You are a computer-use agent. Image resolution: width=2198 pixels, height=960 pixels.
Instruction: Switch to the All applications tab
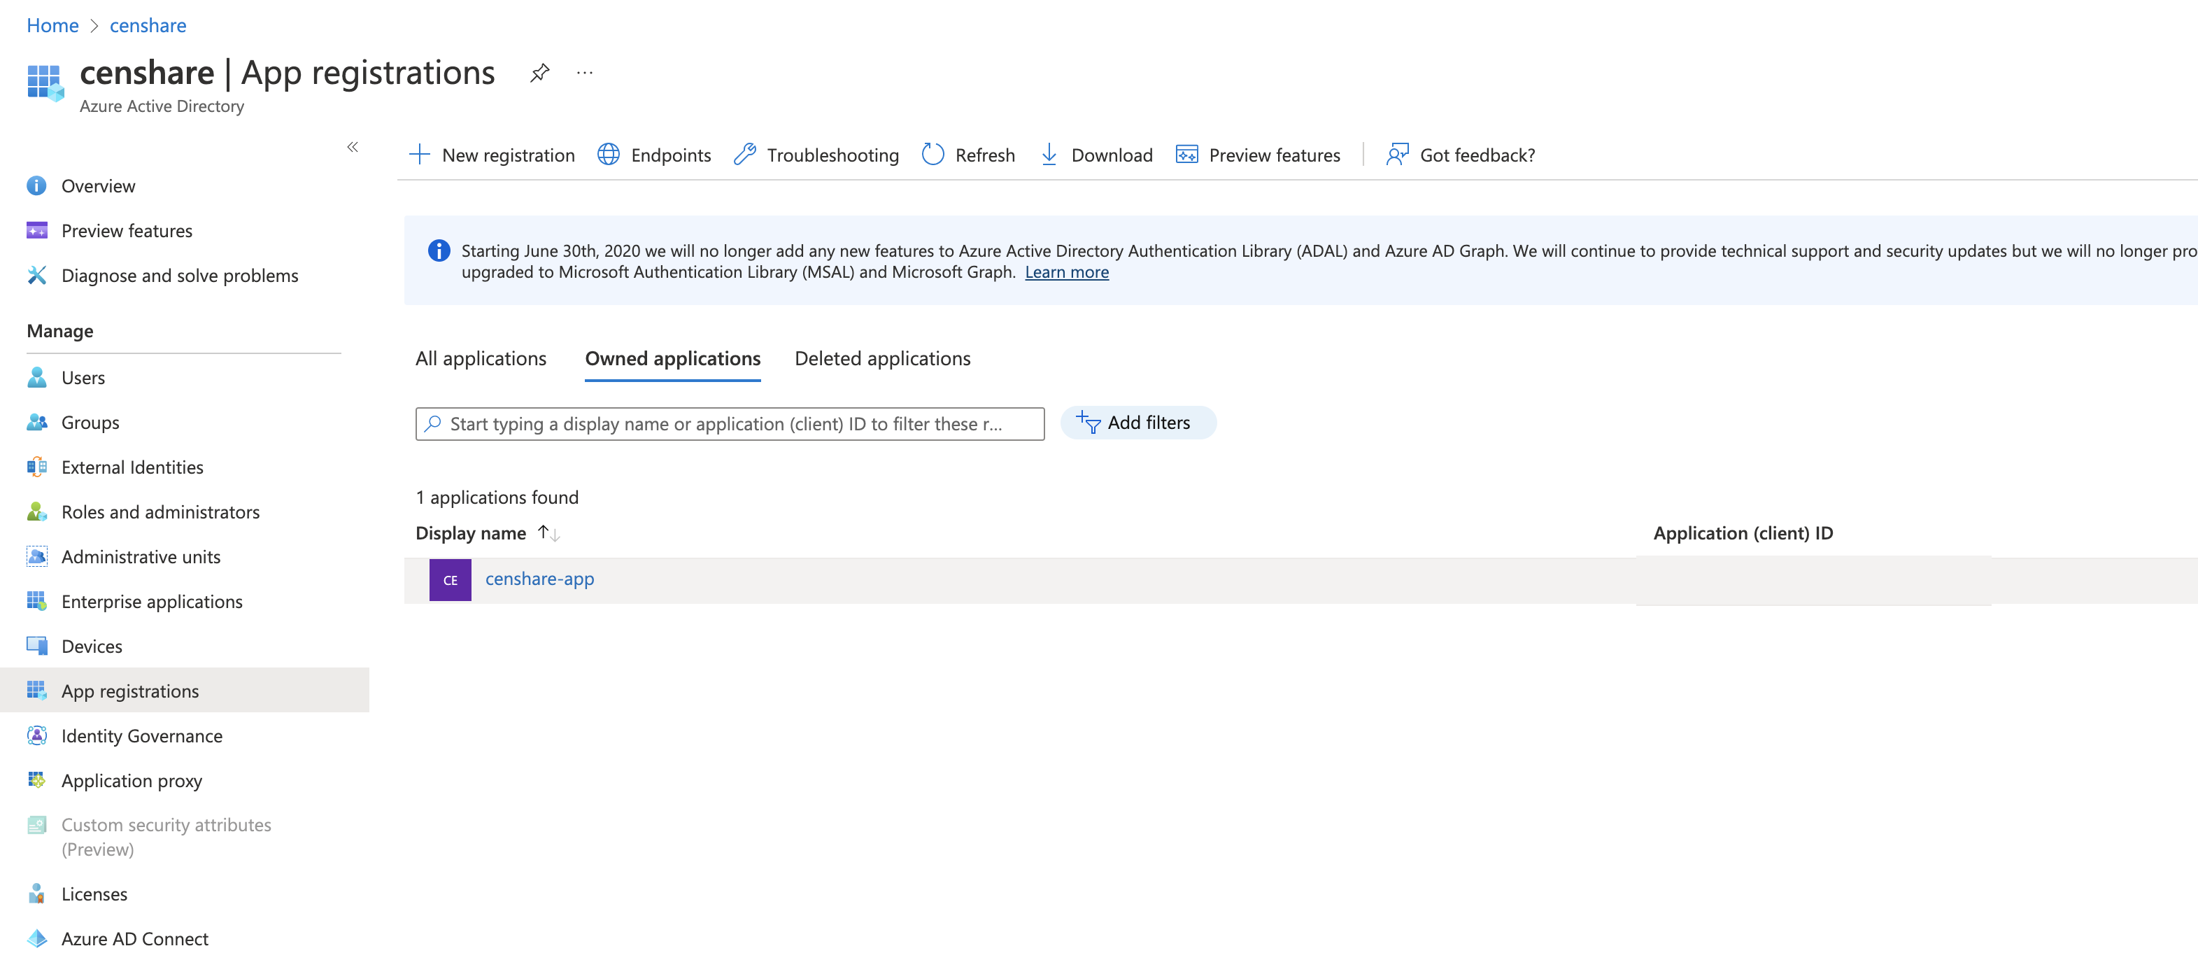click(x=481, y=358)
